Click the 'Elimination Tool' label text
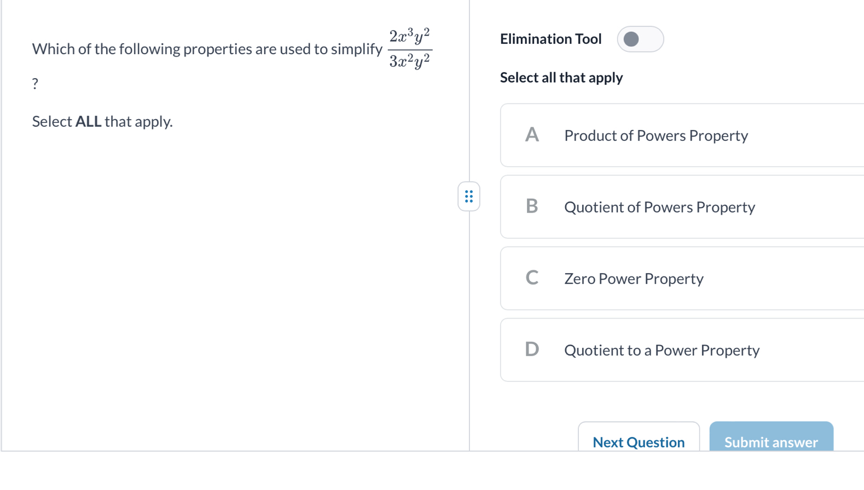Image resolution: width=864 pixels, height=490 pixels. pos(550,39)
